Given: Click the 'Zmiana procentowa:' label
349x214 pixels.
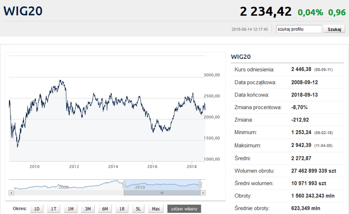Looking at the screenshot, I should [x=258, y=108].
